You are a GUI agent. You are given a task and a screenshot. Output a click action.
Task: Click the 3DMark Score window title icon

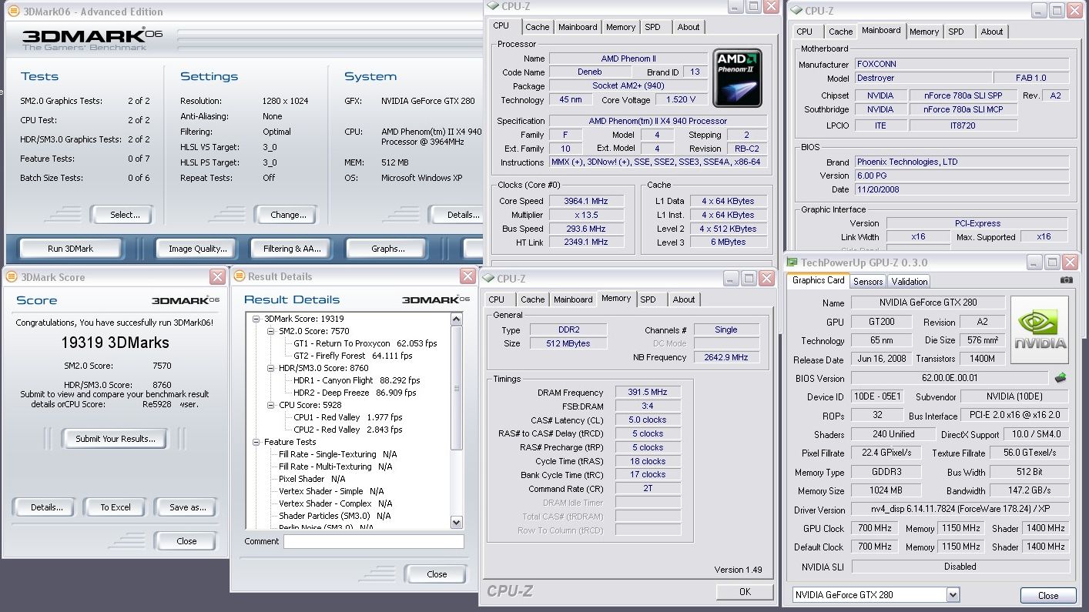tap(12, 277)
